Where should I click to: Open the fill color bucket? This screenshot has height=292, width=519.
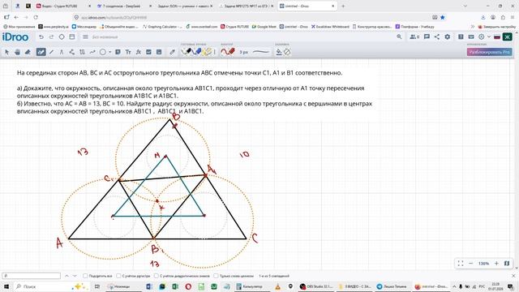pyautogui.click(x=279, y=52)
